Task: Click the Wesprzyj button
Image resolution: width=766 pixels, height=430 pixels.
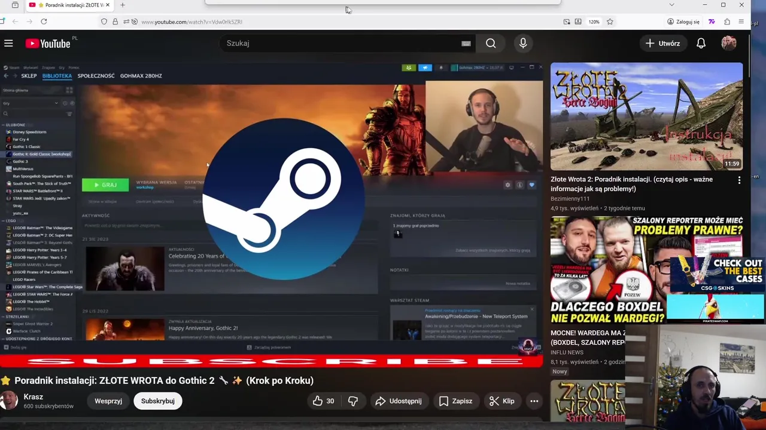Action: point(108,401)
